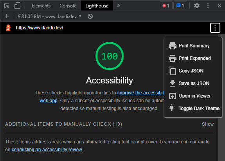Toggle the device toolbar icon

17,6
